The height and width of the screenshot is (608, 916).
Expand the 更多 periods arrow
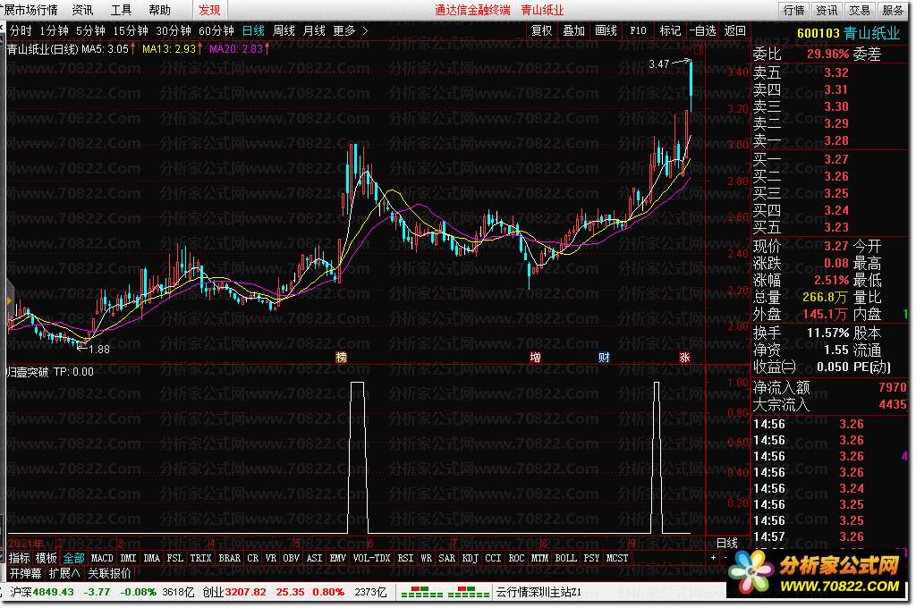(x=366, y=31)
